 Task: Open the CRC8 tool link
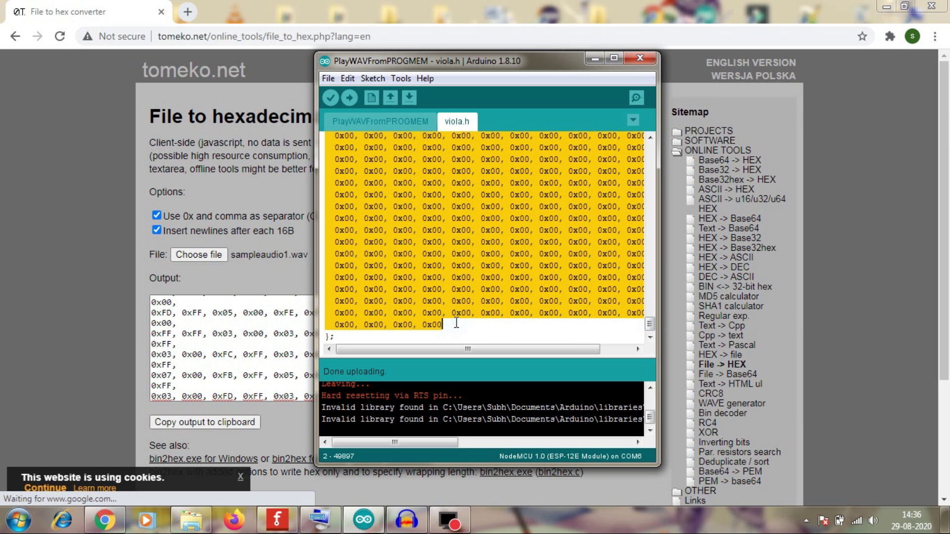(711, 394)
